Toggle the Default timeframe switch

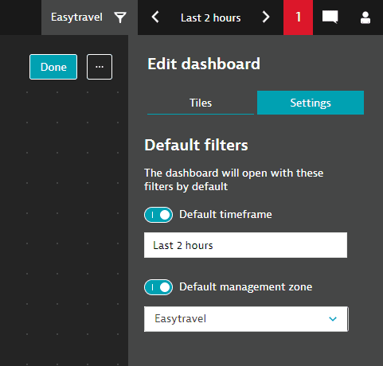[x=158, y=215]
